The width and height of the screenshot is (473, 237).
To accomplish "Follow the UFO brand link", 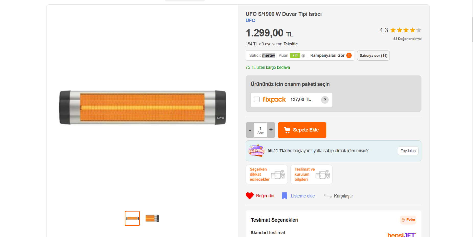I will (250, 21).
